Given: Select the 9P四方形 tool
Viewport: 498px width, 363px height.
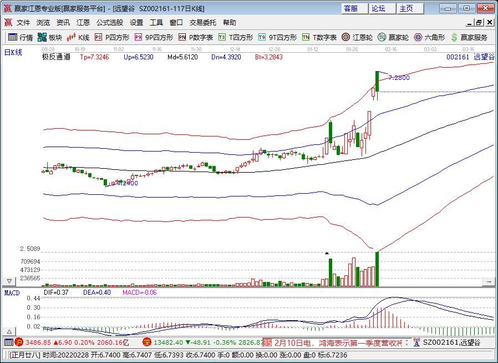Looking at the screenshot, I should click(x=154, y=37).
